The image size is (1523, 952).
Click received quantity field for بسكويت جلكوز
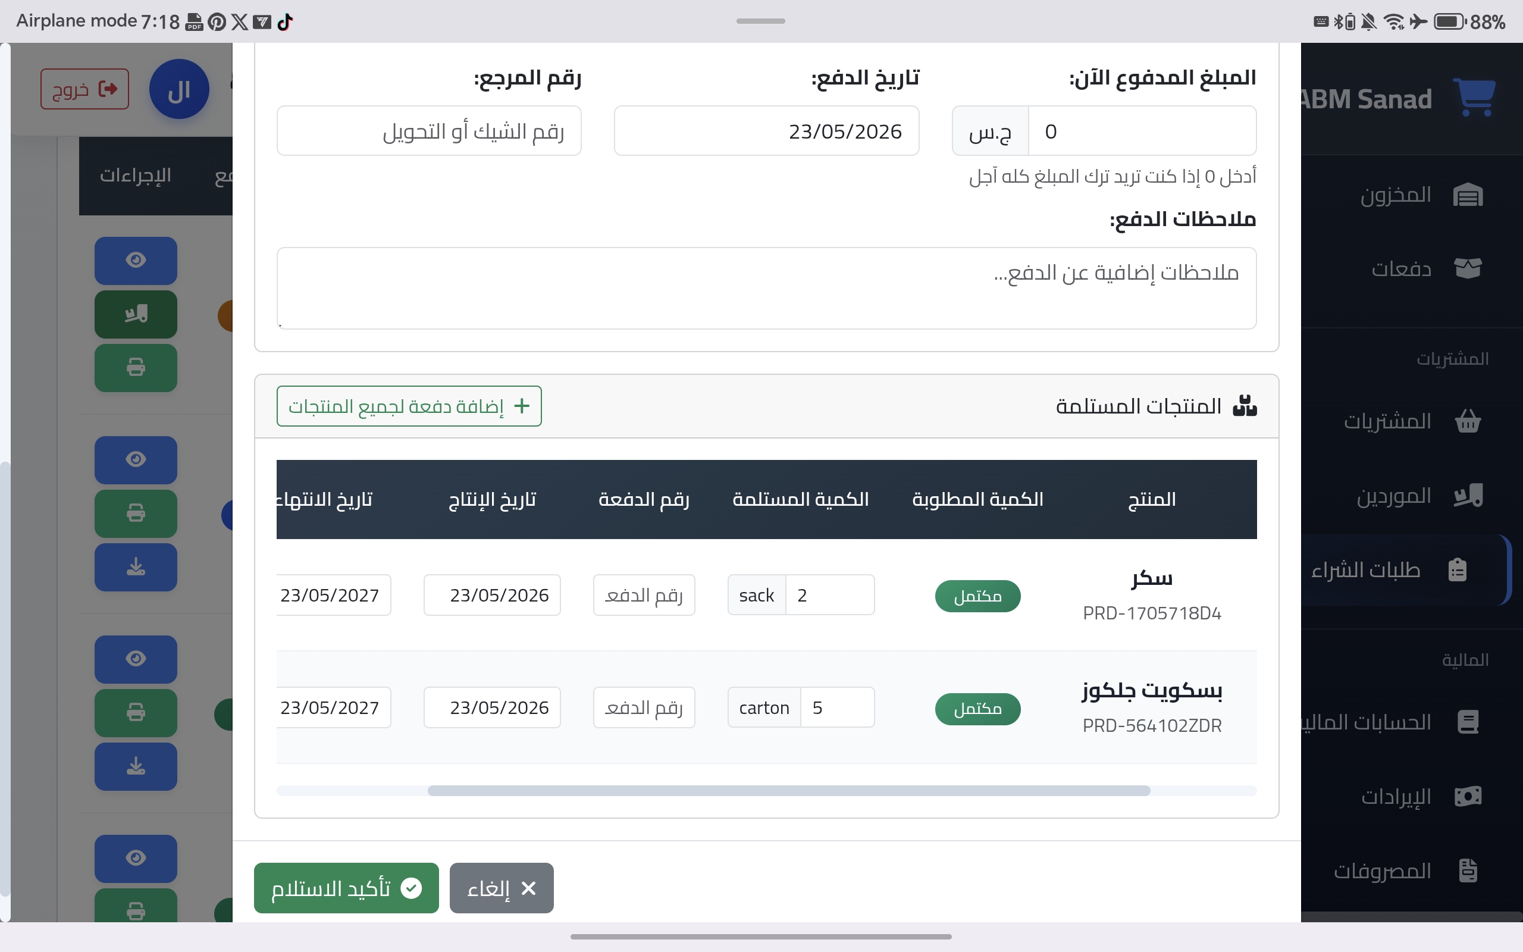point(837,707)
